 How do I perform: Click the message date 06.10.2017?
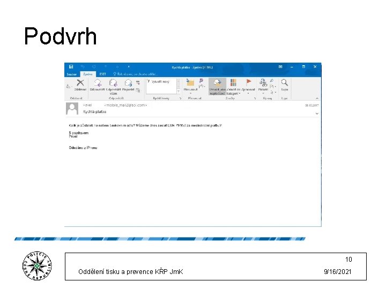click(311, 105)
